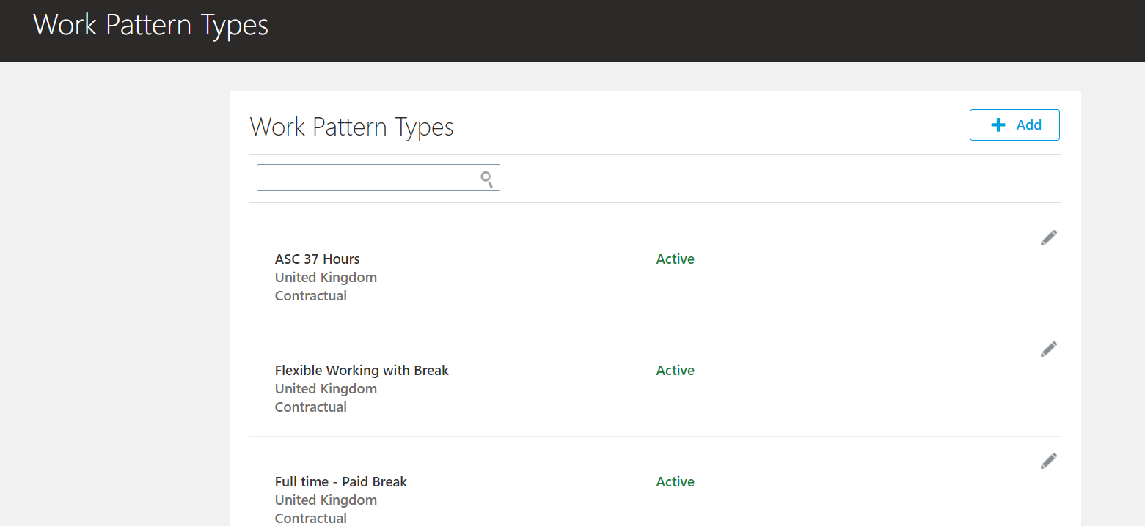Click the Work Pattern Types page header
The height and width of the screenshot is (526, 1145).
tap(150, 25)
